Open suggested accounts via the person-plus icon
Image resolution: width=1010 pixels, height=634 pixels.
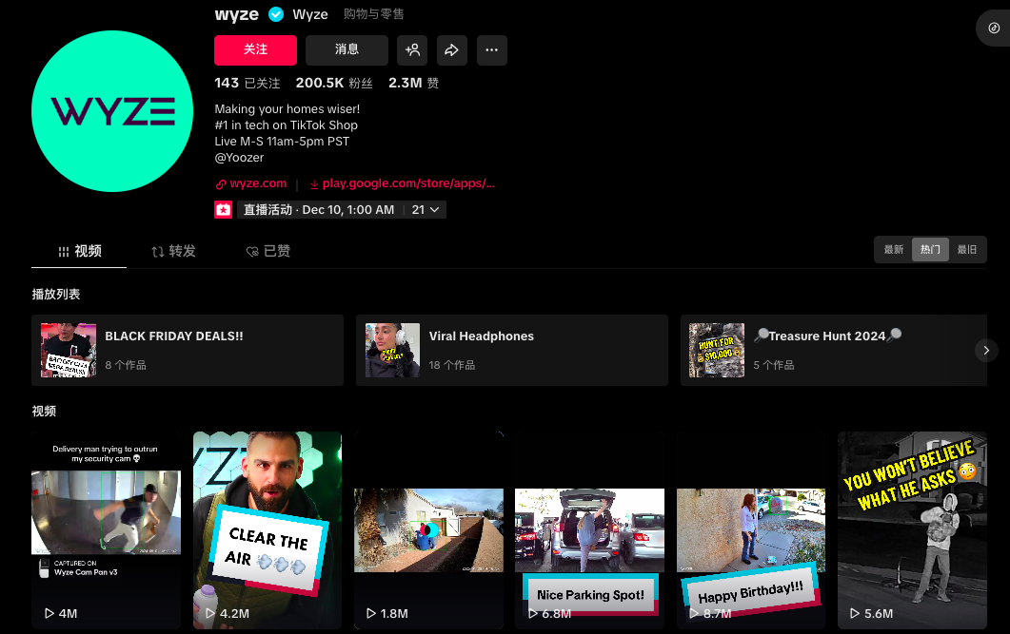(x=412, y=49)
